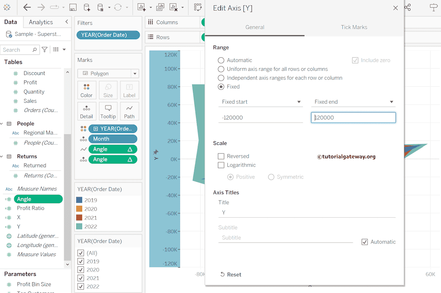Click the save icon in toolbar
Viewport: 441px width, 293px height.
(x=73, y=7)
